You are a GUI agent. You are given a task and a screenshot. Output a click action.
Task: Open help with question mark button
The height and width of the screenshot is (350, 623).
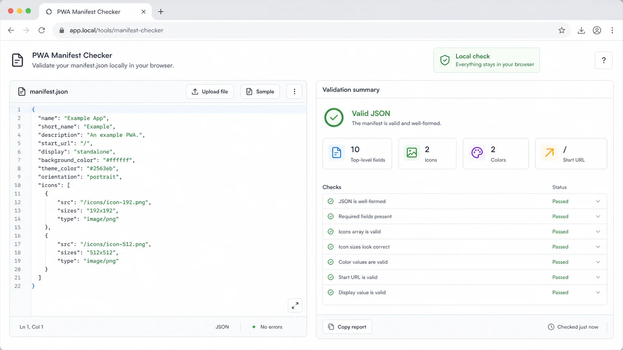604,60
